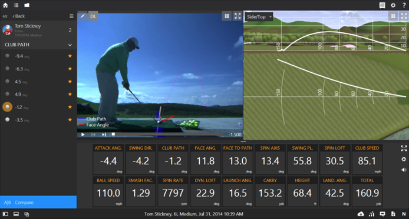Image resolution: width=409 pixels, height=219 pixels.
Task: Step video forward one frame
Action: pos(104,134)
